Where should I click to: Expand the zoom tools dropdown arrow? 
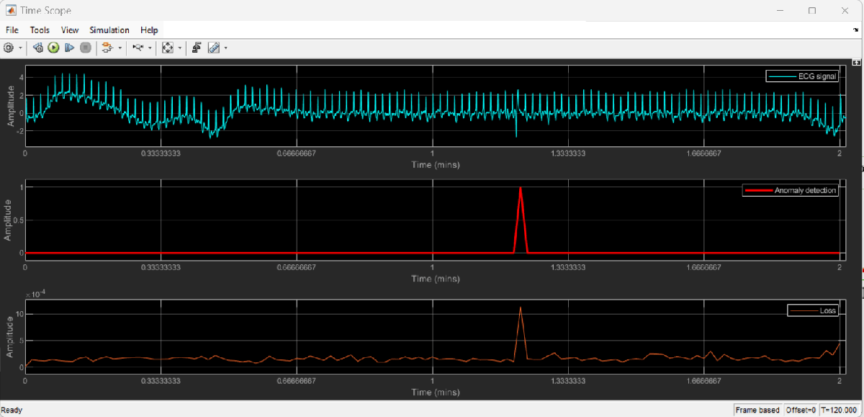tap(150, 48)
